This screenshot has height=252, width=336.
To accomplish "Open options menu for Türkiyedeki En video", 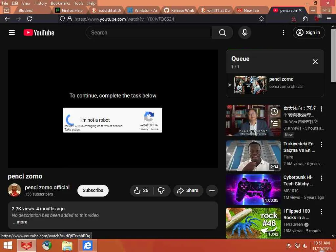I will click(x=322, y=144).
